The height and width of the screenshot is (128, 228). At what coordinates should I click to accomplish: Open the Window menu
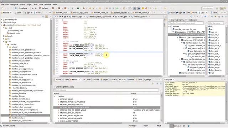48,5
